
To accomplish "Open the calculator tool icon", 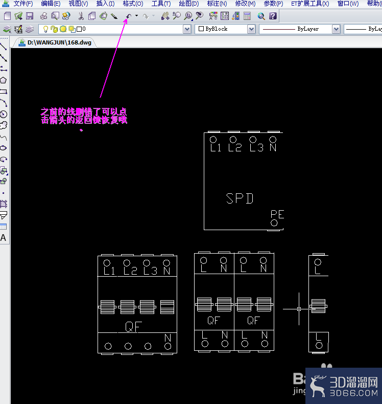I will tap(247, 16).
